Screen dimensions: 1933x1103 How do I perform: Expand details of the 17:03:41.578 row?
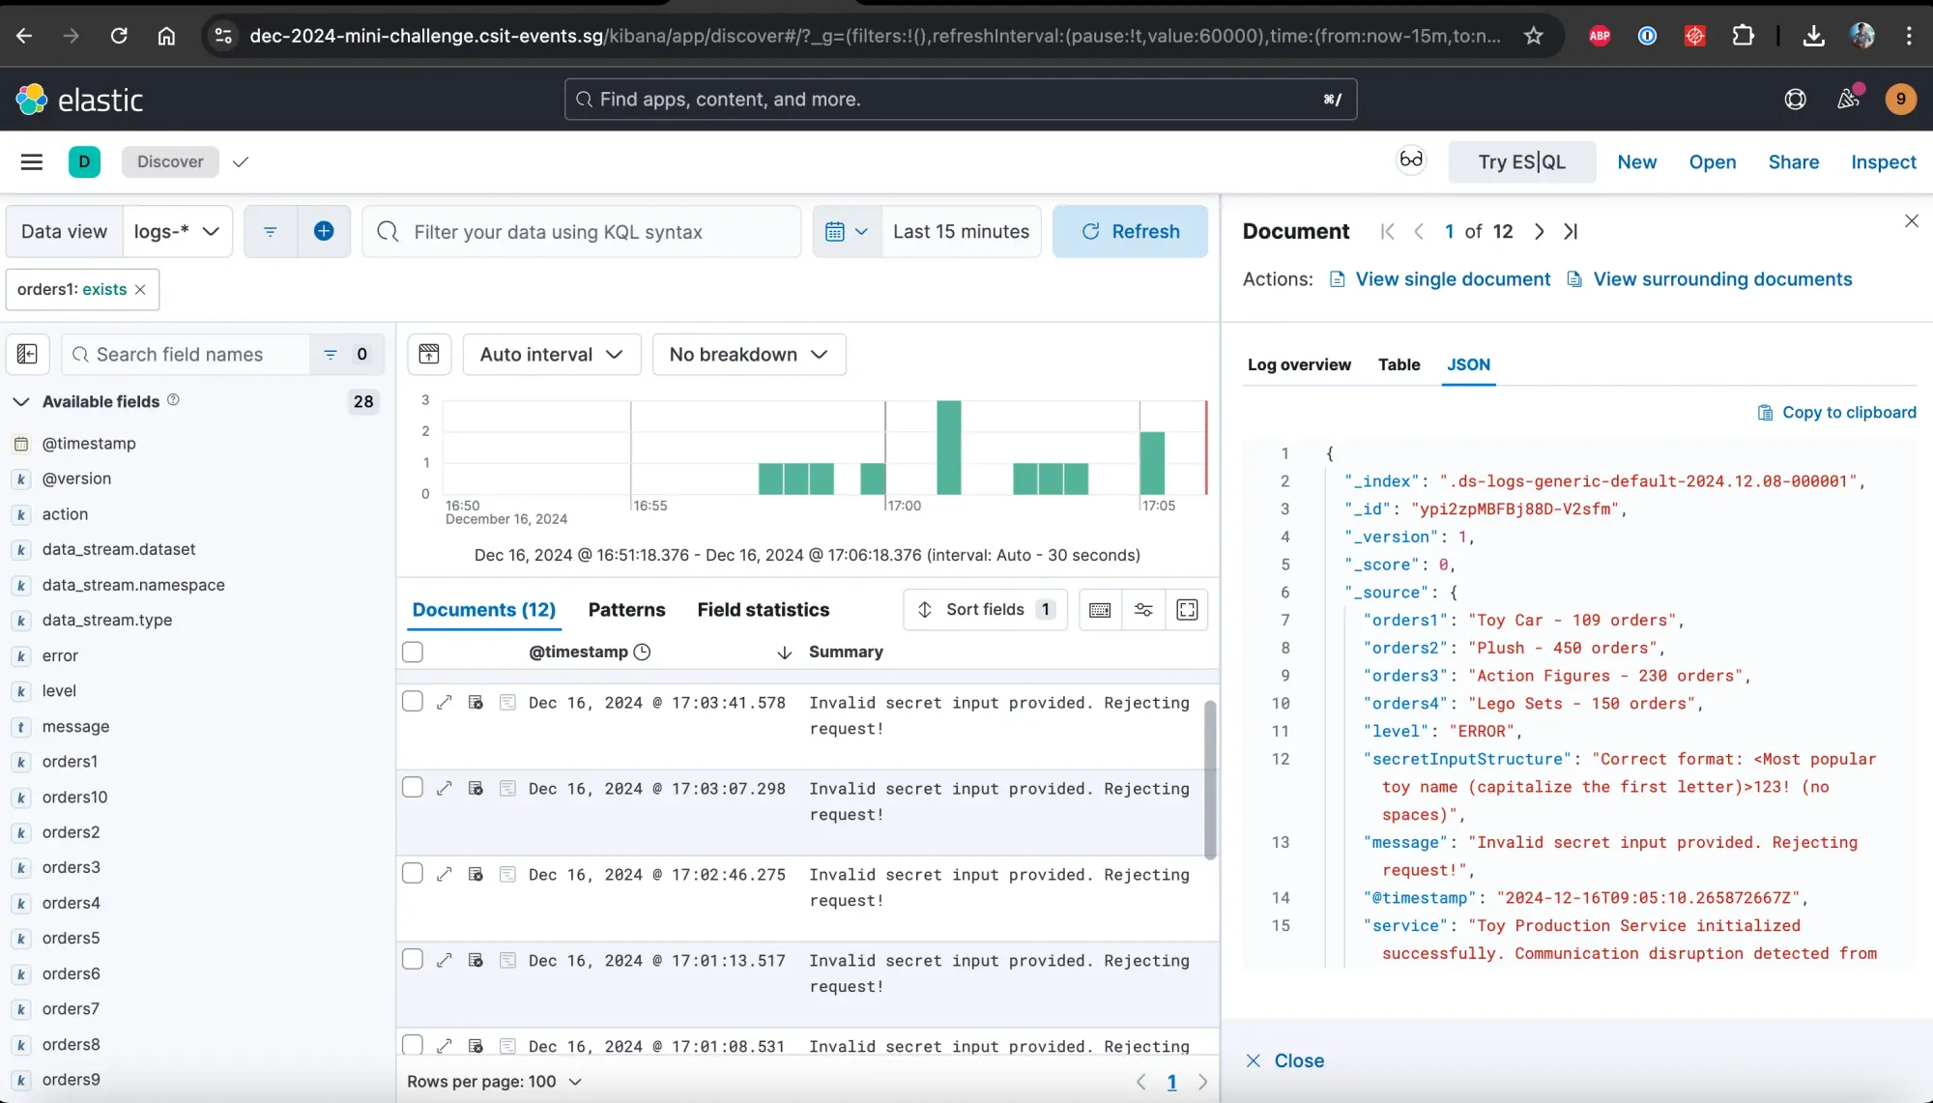point(444,702)
